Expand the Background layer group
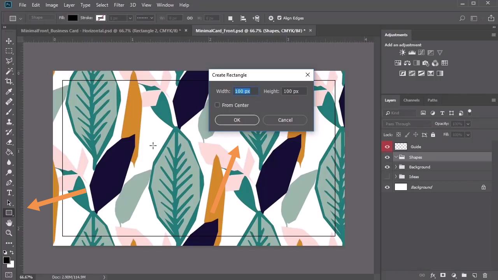The height and width of the screenshot is (280, 498). coord(396,167)
